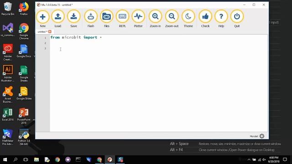The image size is (292, 164).
Task: Open File Explorer from the taskbar
Action: click(x=36, y=159)
